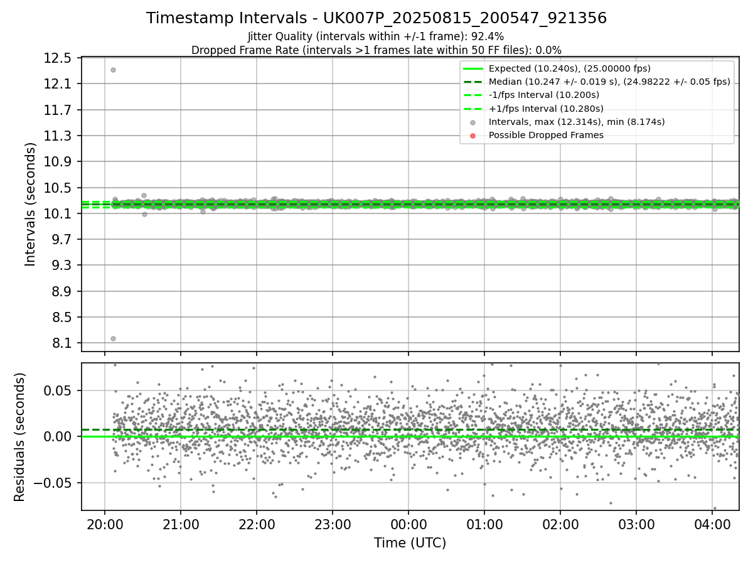The height and width of the screenshot is (565, 753).
Task: Click the x-axis tick label '04:00'
Action: coord(712,524)
